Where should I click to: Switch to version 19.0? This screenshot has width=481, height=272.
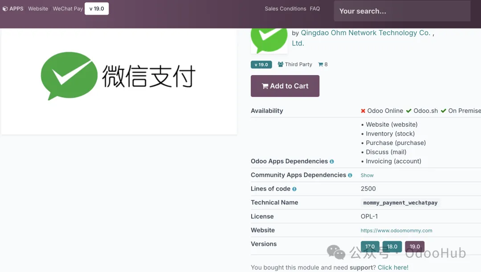coord(415,247)
